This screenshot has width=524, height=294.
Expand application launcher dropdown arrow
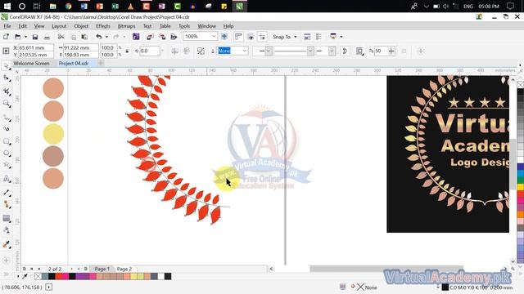[x=341, y=37]
